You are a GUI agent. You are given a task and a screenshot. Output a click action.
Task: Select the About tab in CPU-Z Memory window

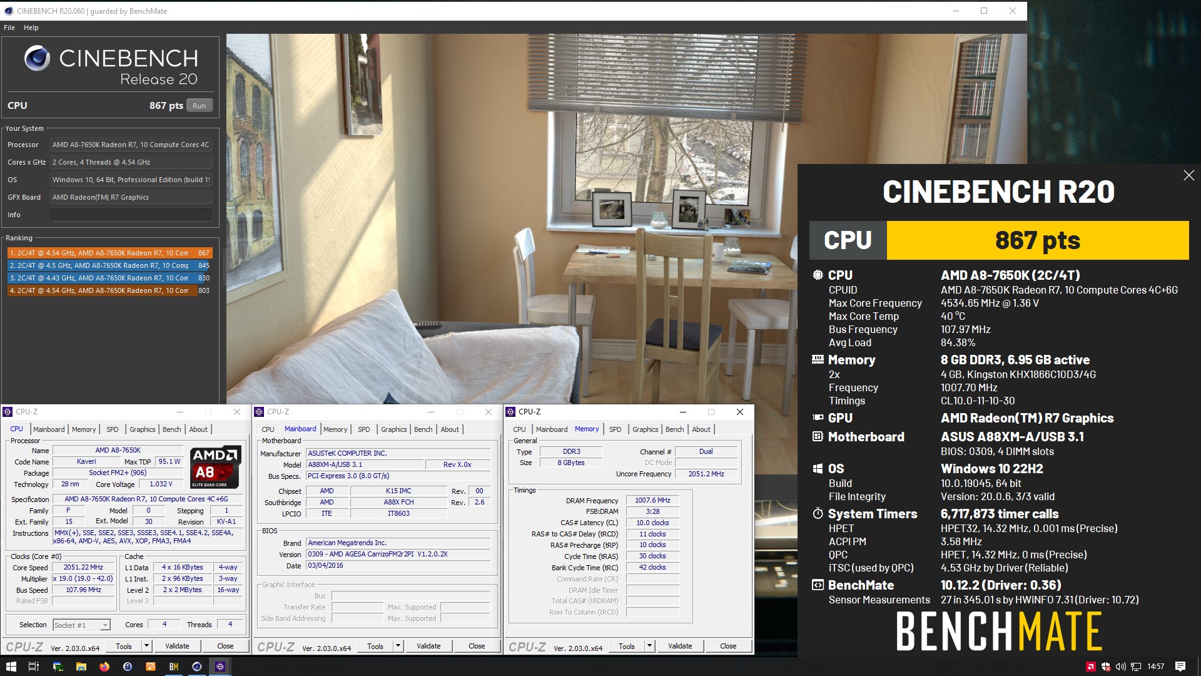pyautogui.click(x=701, y=429)
